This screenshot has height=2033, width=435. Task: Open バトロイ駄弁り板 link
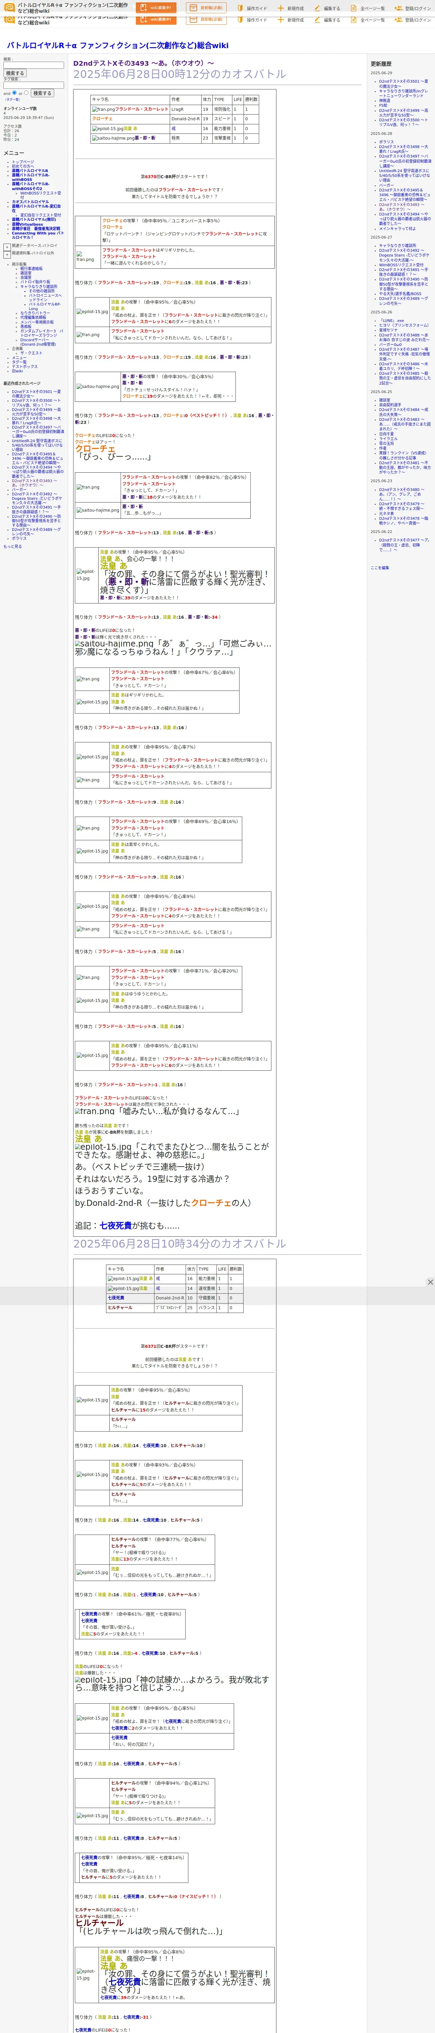click(x=36, y=282)
